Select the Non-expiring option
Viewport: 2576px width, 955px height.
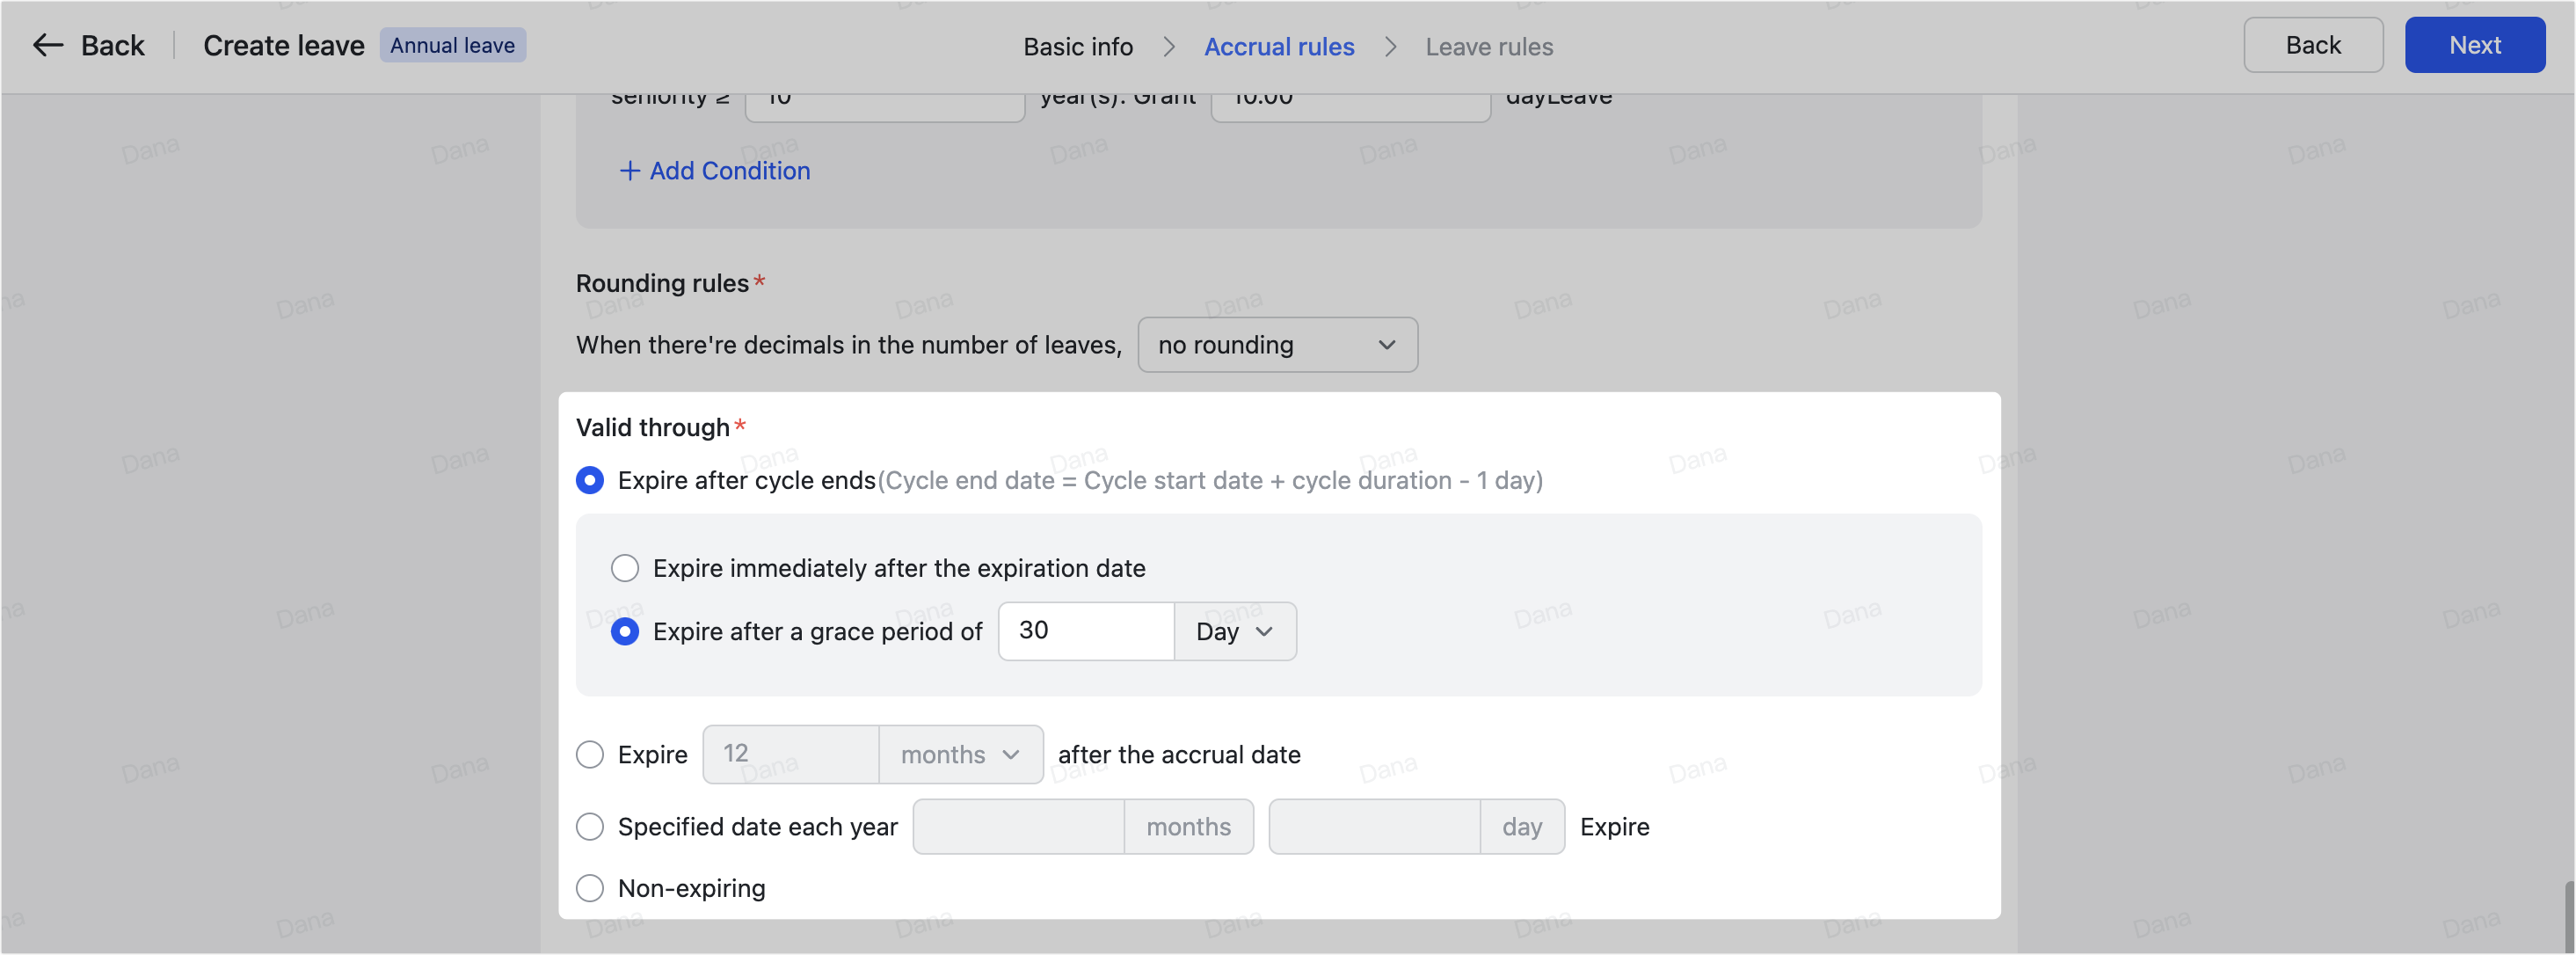click(590, 888)
